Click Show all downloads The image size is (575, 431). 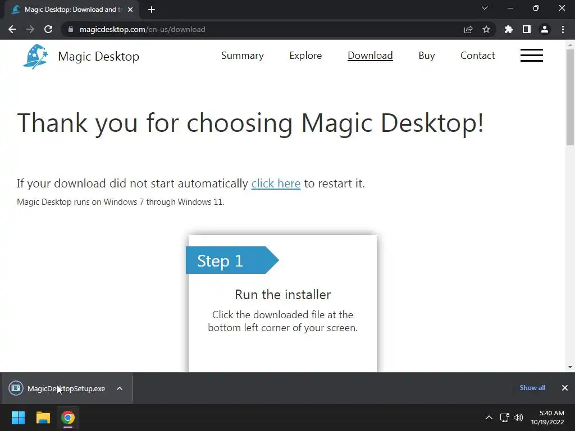point(532,388)
